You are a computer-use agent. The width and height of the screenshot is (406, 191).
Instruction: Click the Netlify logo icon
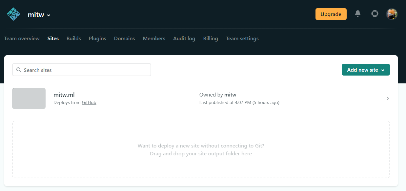13,14
